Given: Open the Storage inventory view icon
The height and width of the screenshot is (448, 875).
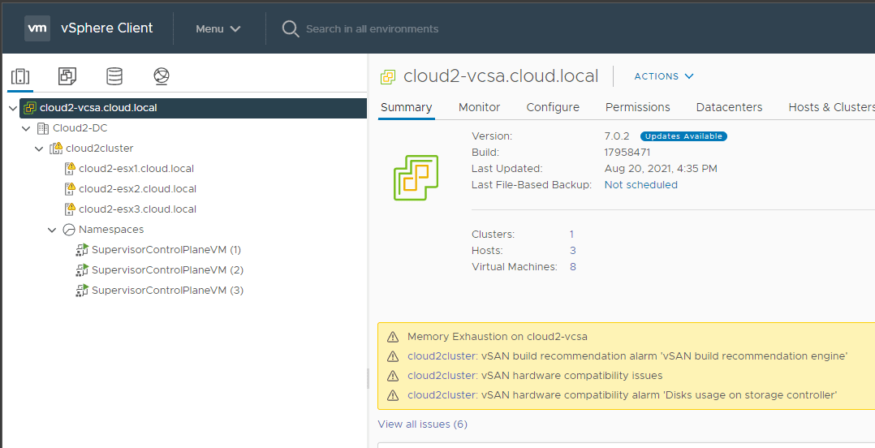Looking at the screenshot, I should [x=114, y=76].
